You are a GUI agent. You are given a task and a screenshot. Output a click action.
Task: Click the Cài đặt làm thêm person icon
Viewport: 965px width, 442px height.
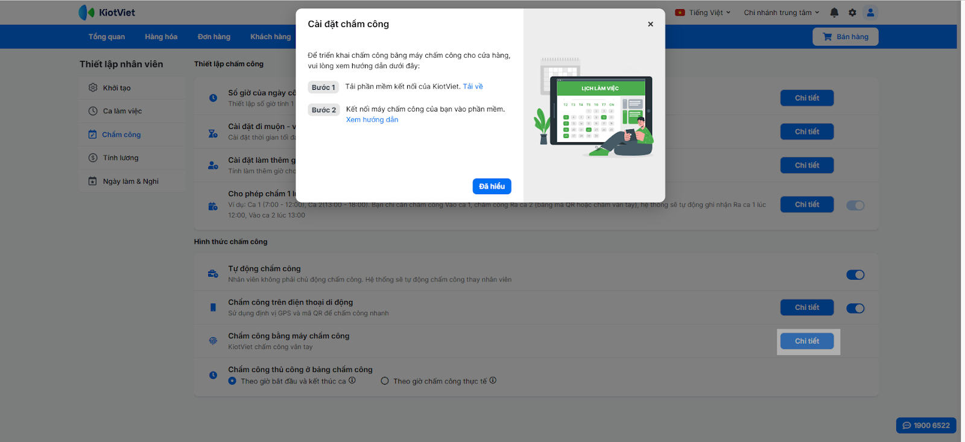coord(213,165)
